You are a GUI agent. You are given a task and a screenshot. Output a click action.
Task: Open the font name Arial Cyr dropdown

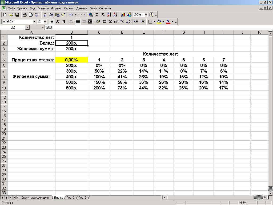click(34, 22)
